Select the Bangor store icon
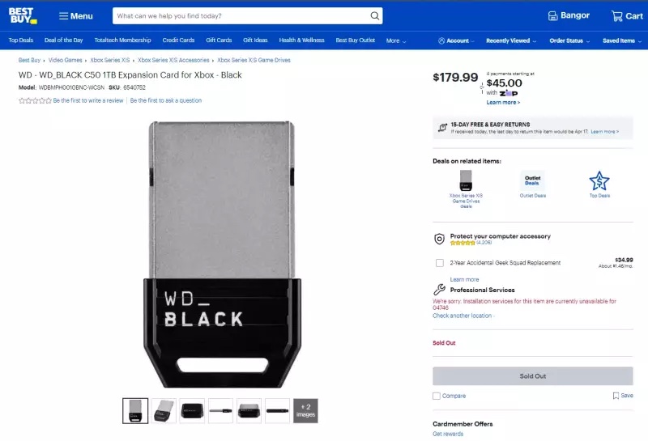The height and width of the screenshot is (441, 648). pos(552,16)
